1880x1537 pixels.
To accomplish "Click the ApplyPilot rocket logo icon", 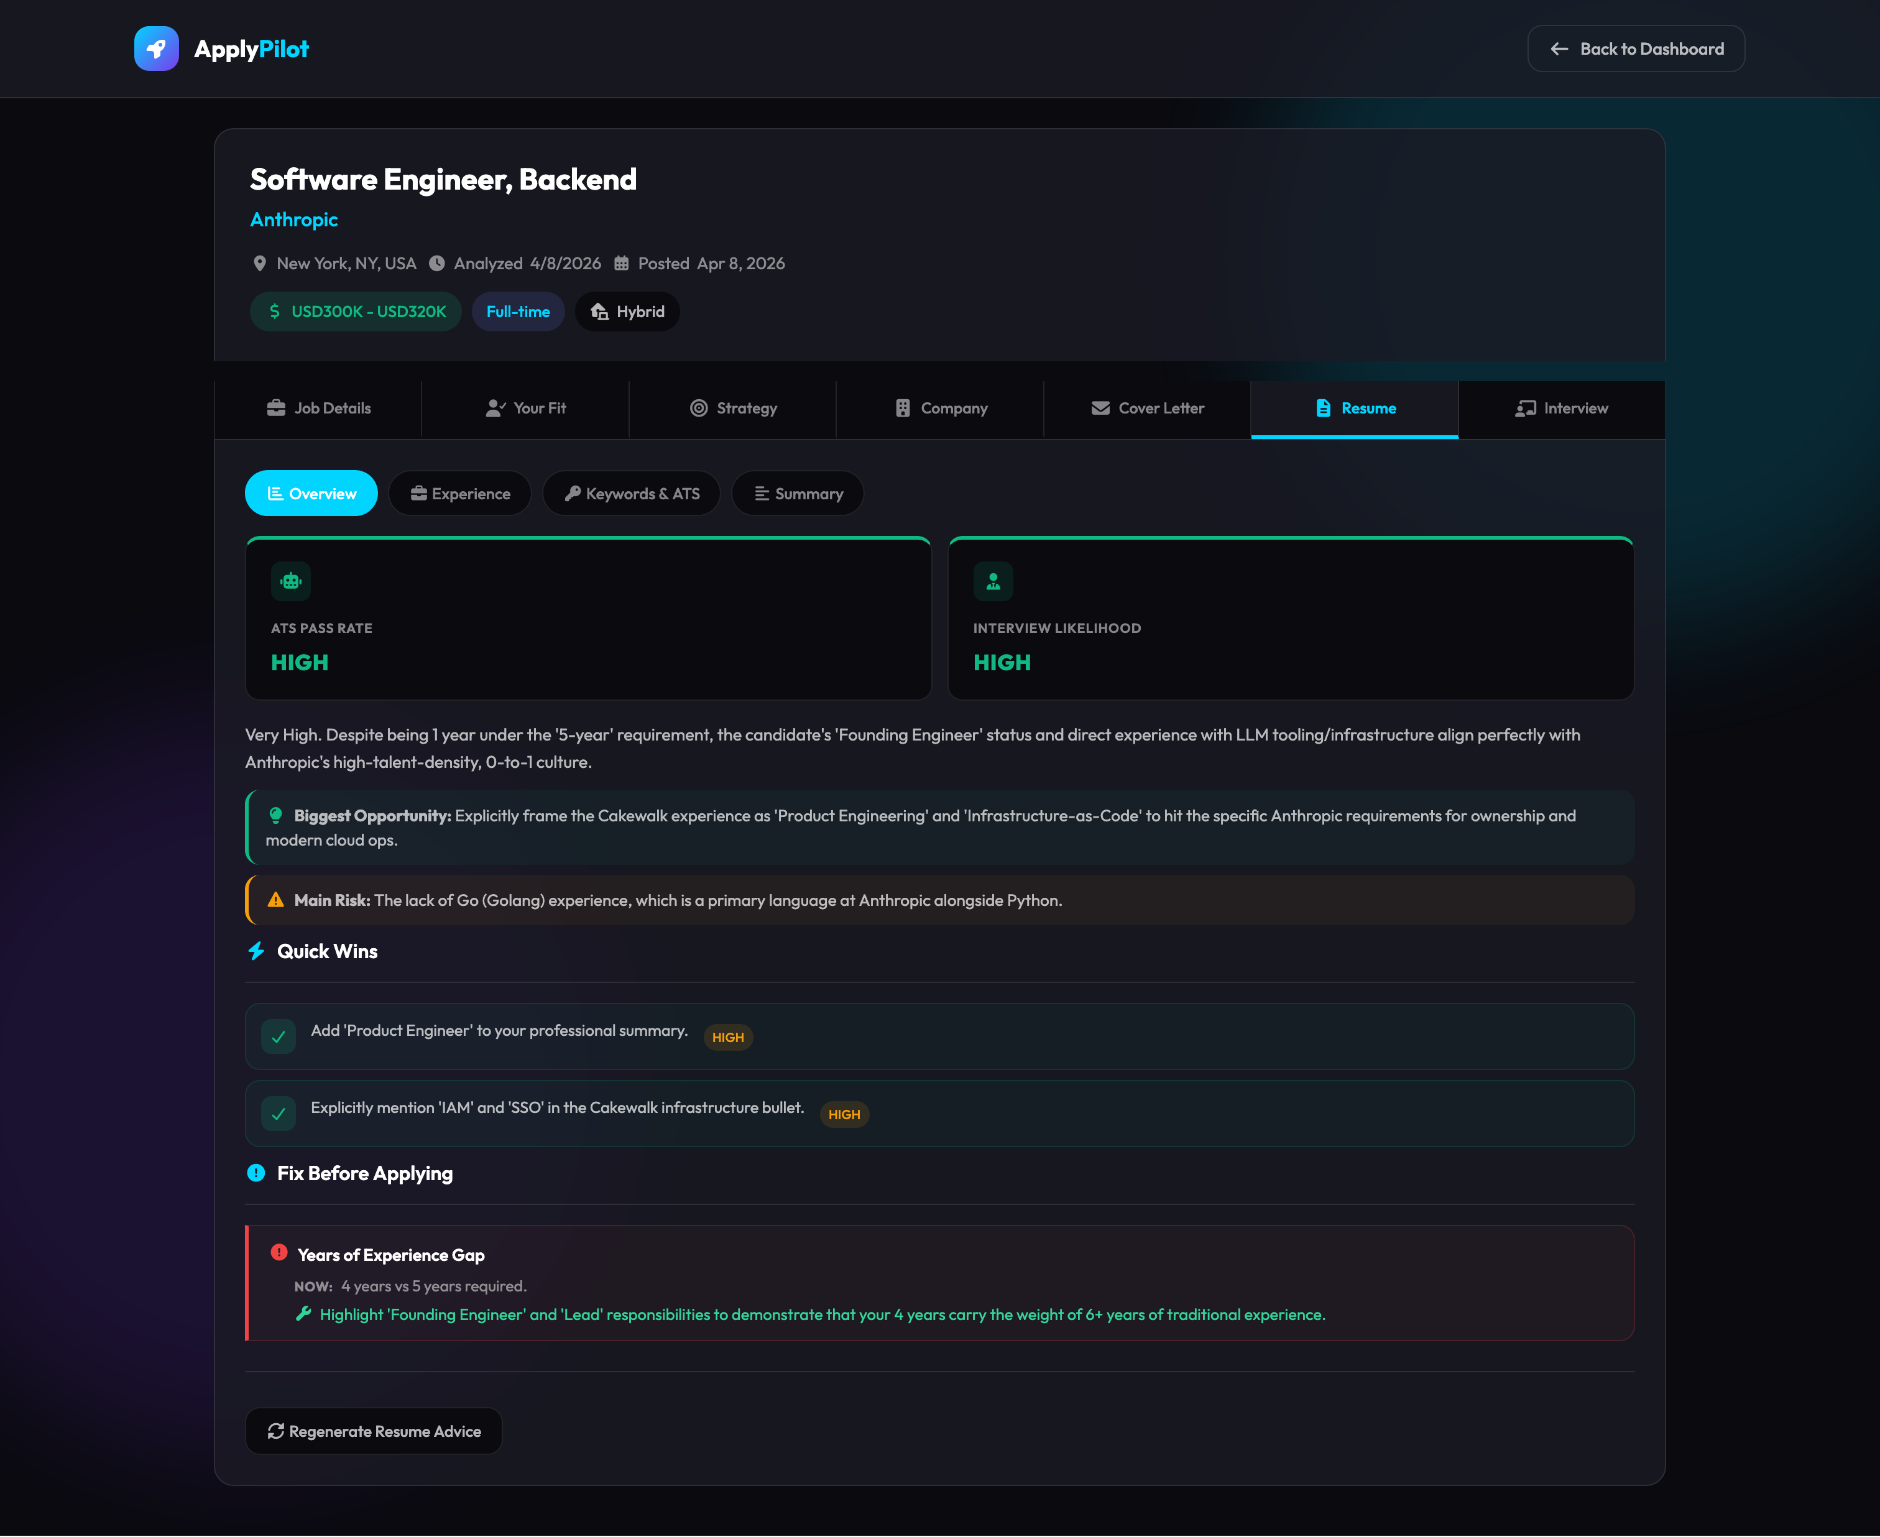I will [x=157, y=48].
